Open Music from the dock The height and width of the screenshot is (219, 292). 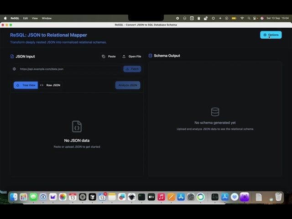[161, 197]
